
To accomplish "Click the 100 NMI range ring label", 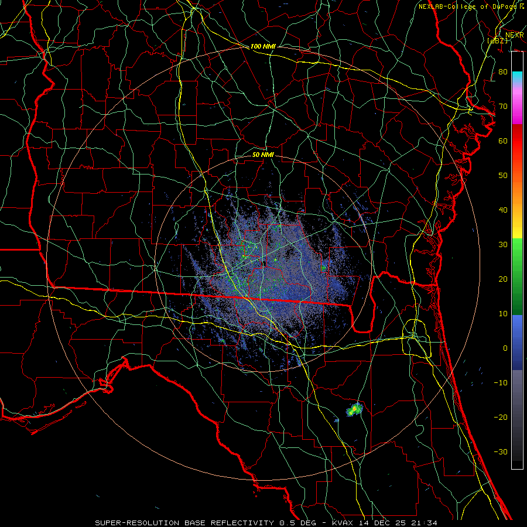I will 263,46.
